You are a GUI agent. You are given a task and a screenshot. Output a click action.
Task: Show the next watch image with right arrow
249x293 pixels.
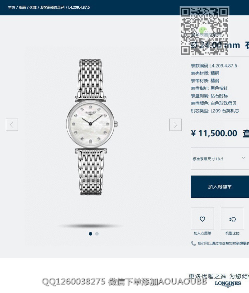point(175,125)
